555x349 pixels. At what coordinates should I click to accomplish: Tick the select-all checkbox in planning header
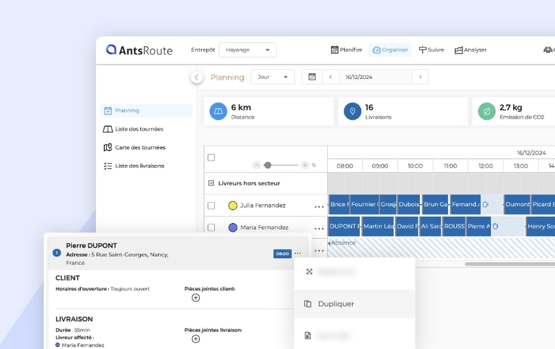[x=211, y=157]
